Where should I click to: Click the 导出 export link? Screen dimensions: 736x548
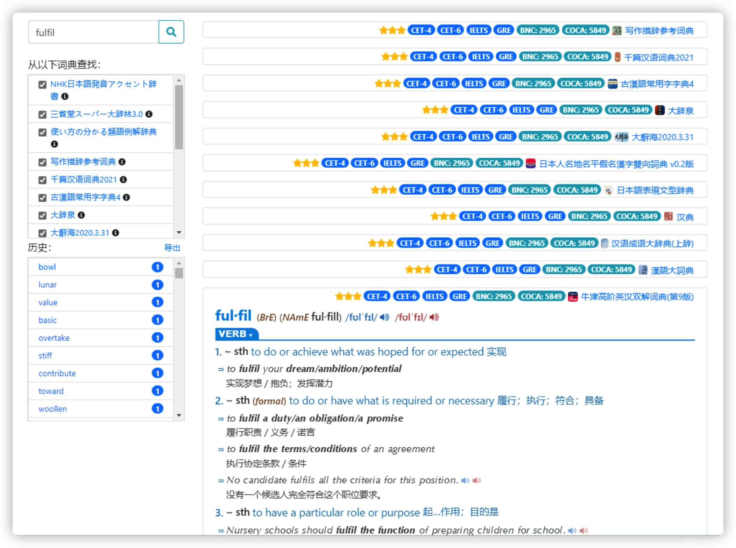tap(172, 248)
